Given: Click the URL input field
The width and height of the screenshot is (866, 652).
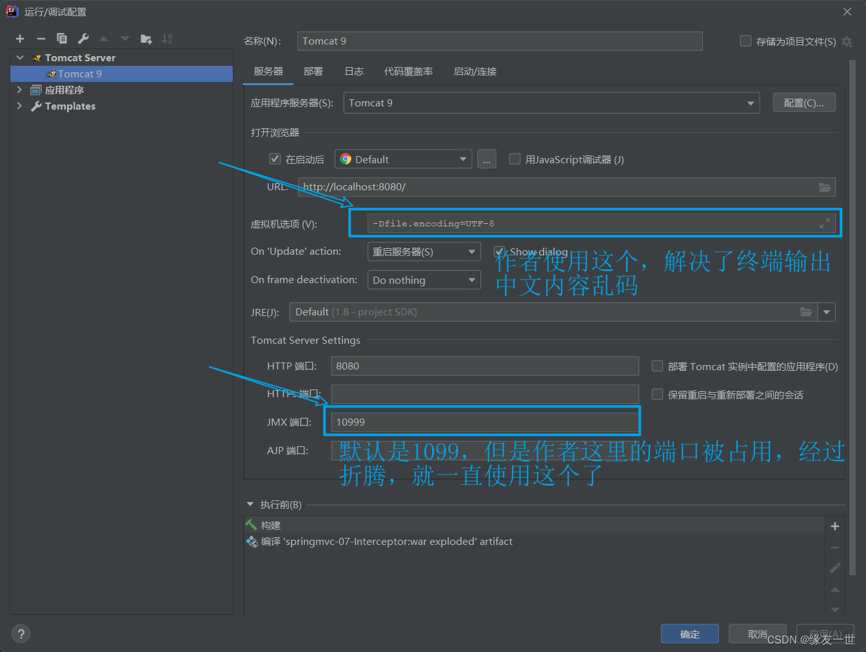Looking at the screenshot, I should point(567,187).
